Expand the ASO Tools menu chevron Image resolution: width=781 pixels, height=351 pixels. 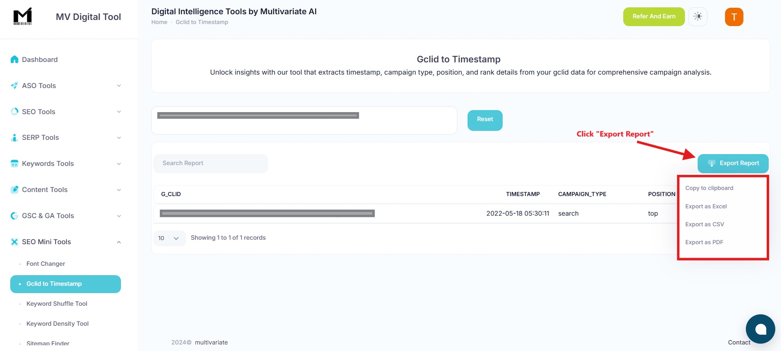coord(119,86)
